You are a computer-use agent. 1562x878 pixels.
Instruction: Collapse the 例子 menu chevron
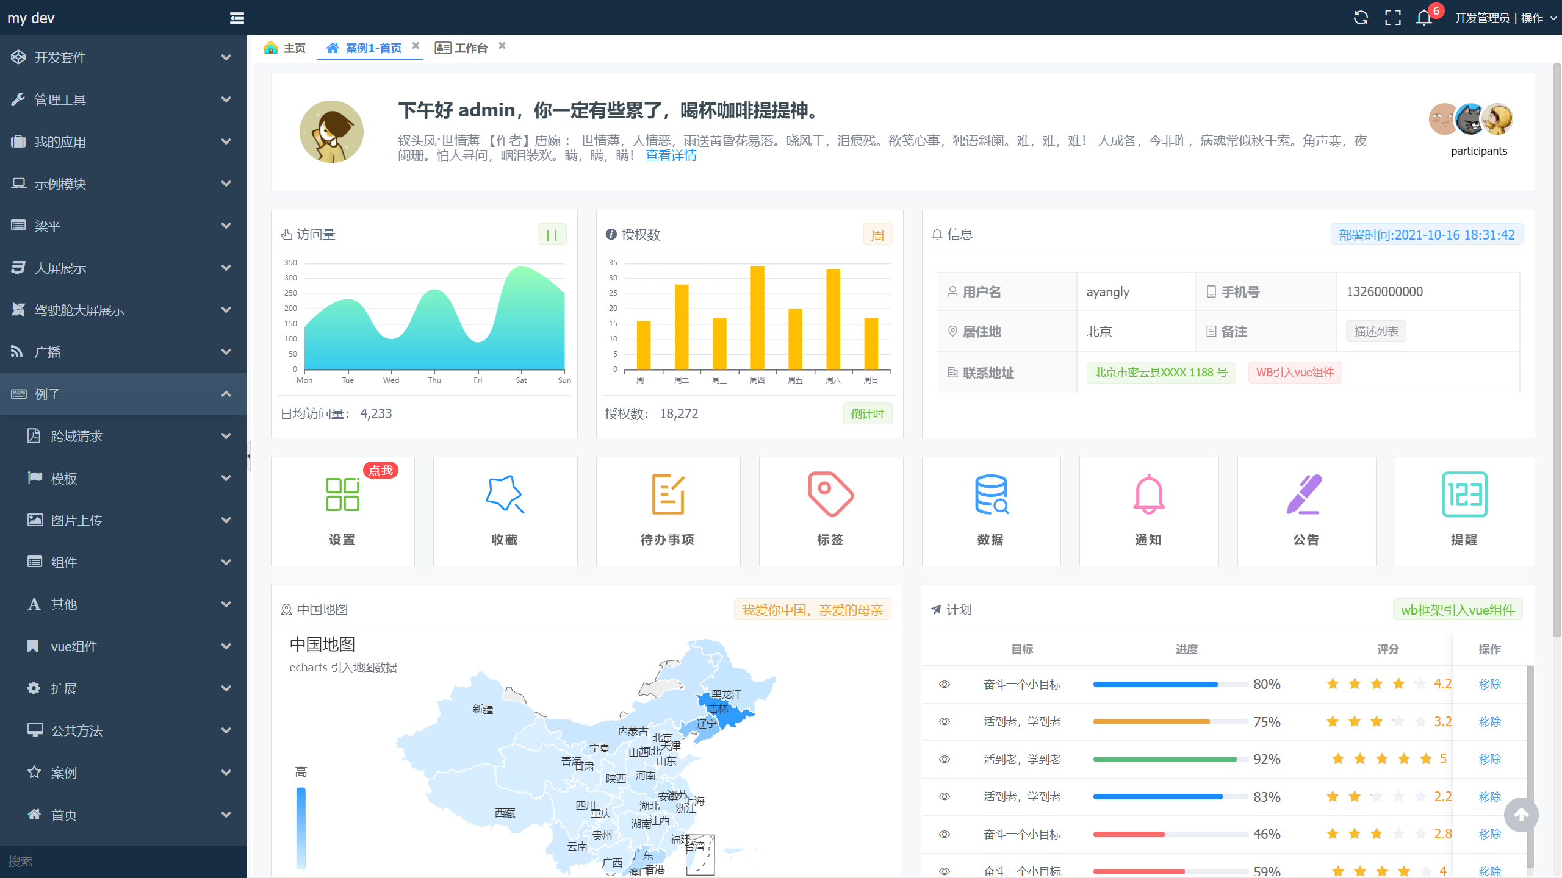[x=226, y=394]
